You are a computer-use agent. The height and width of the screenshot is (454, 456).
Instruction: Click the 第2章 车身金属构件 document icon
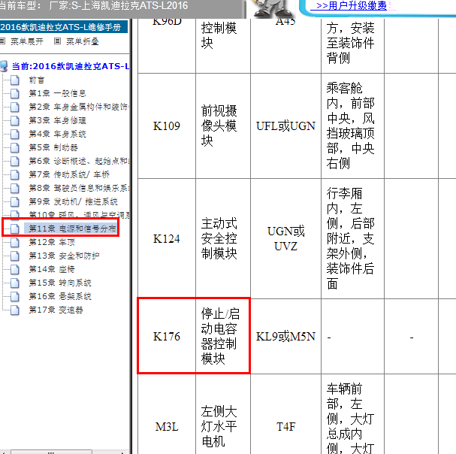click(x=15, y=107)
